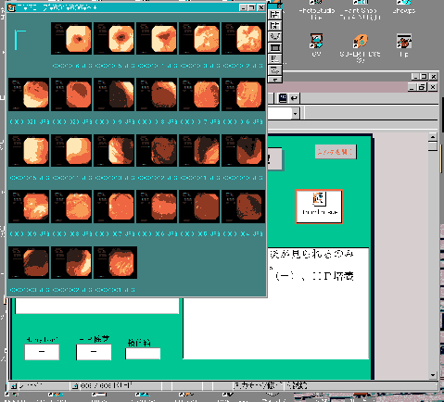Click the orange-text button on the green form
This screenshot has height=402, width=444.
336,152
